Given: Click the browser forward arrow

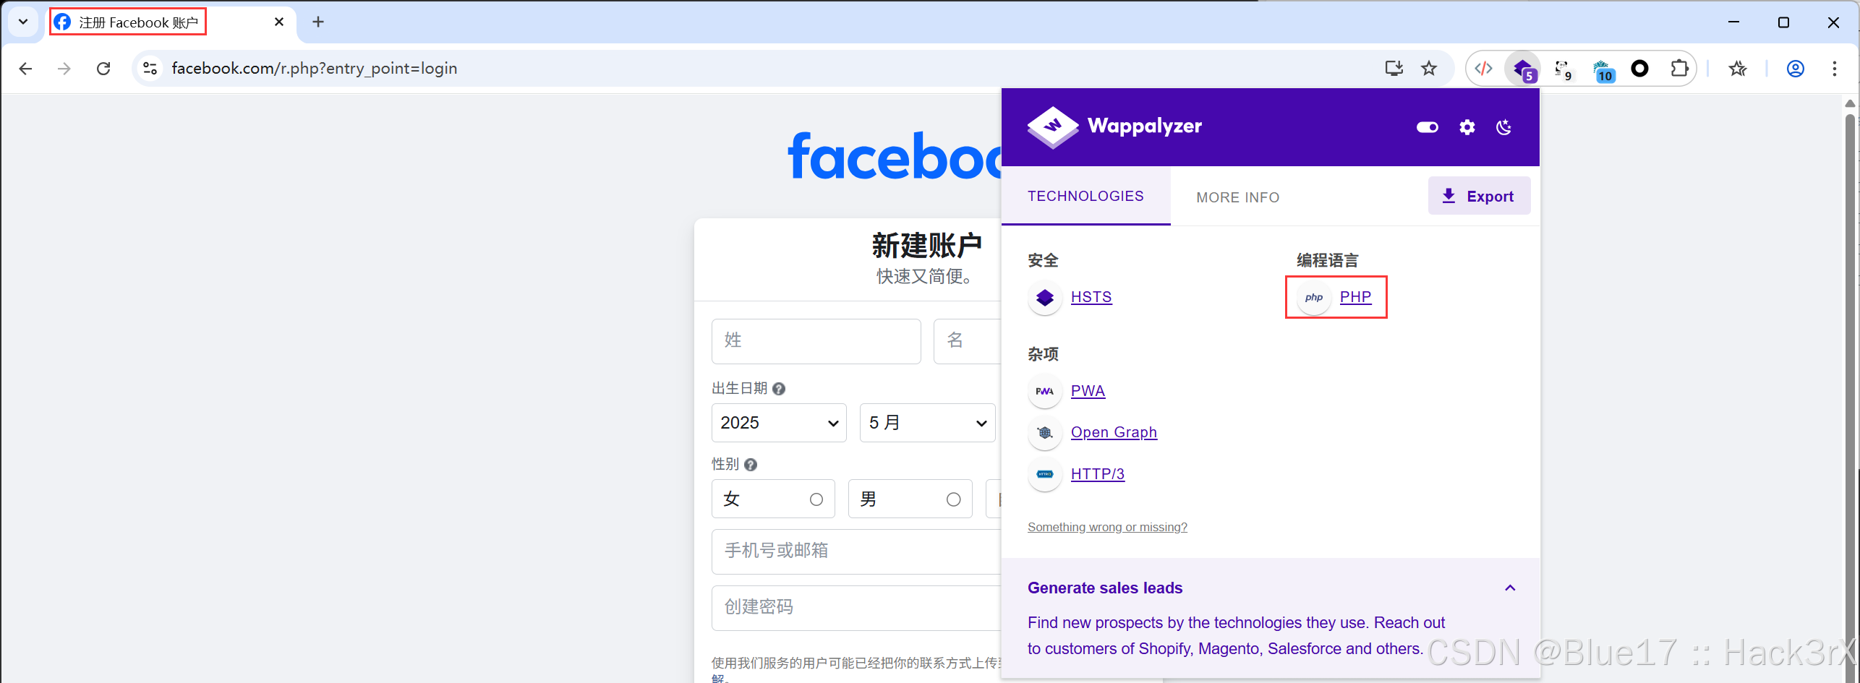Looking at the screenshot, I should (x=64, y=69).
